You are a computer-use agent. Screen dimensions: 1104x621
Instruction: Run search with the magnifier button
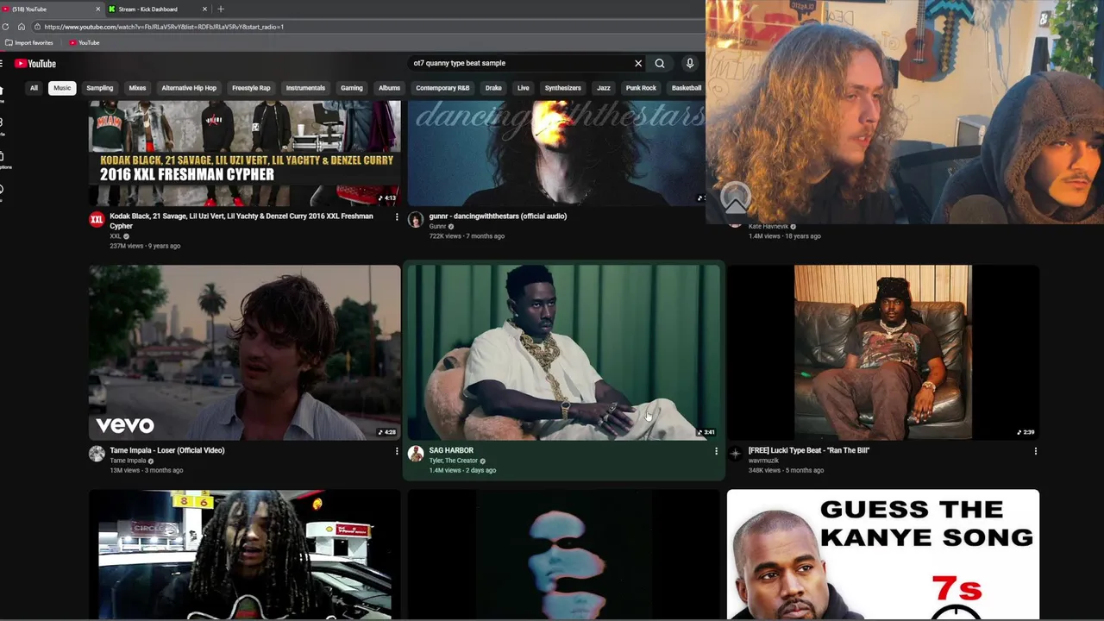[x=660, y=63]
